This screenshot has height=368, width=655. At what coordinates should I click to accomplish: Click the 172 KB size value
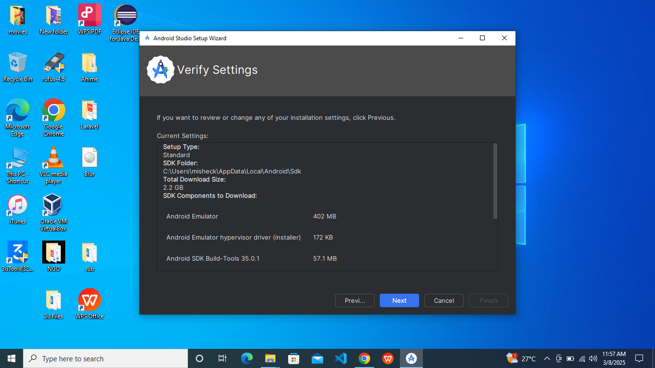coord(323,237)
